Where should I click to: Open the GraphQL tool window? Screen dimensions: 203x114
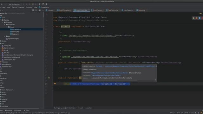(x=18, y=111)
